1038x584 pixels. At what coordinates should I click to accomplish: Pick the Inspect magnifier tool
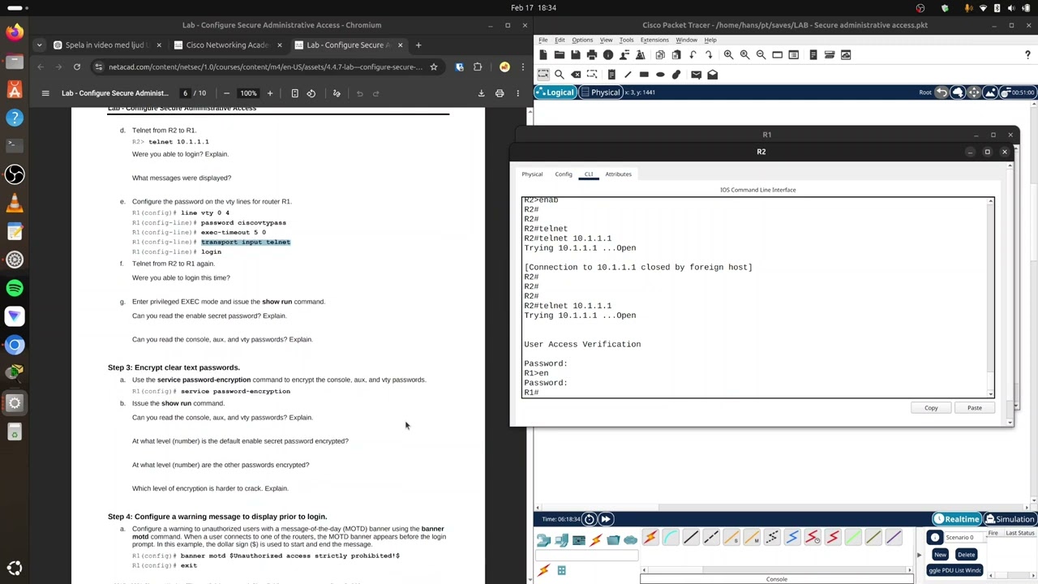pos(560,74)
